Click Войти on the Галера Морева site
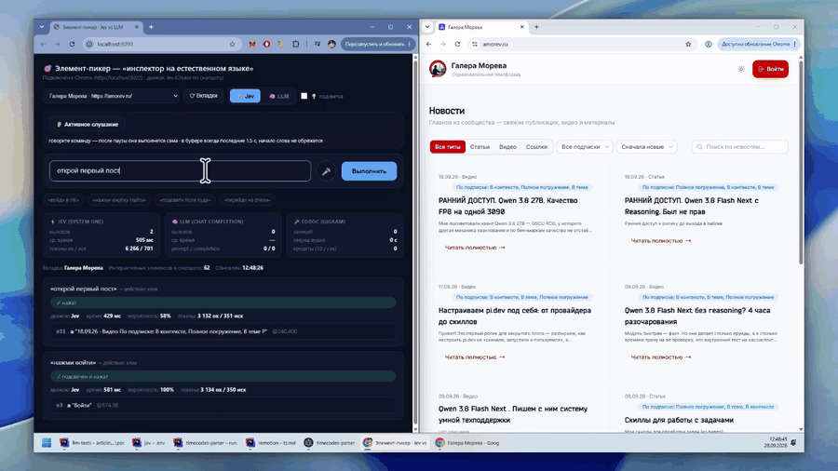This screenshot has width=838, height=471. pos(770,69)
